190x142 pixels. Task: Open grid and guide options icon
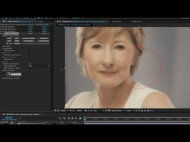tap(71, 110)
